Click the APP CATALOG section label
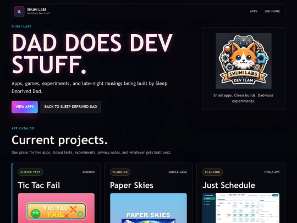The width and height of the screenshot is (297, 223). pyautogui.click(x=23, y=128)
